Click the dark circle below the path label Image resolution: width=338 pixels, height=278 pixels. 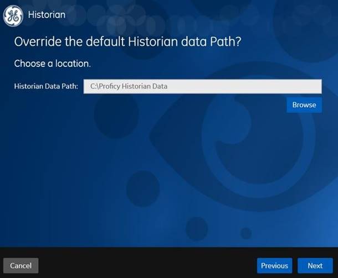(x=116, y=116)
